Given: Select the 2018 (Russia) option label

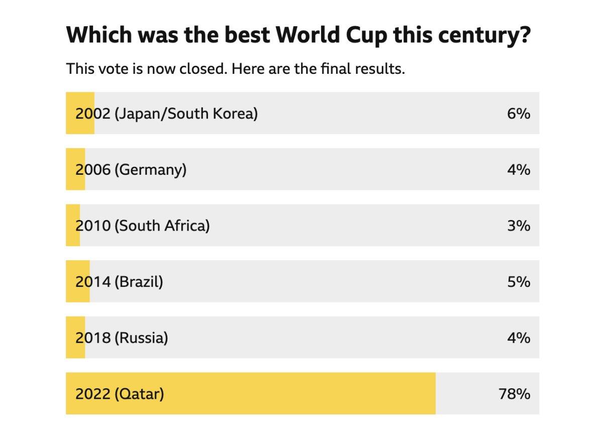Looking at the screenshot, I should click(122, 338).
